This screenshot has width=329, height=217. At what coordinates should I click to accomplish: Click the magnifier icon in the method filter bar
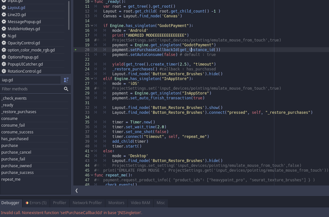coord(66,89)
